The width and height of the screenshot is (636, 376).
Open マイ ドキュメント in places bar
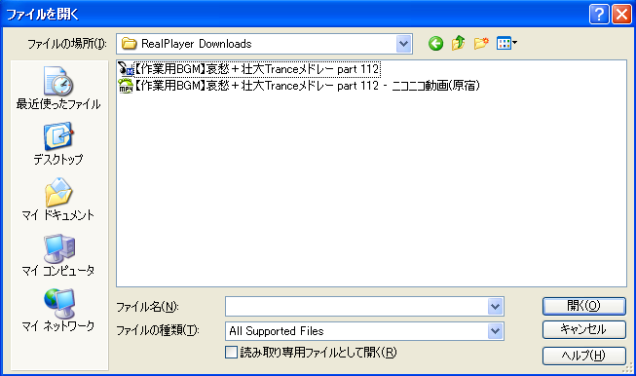(58, 199)
